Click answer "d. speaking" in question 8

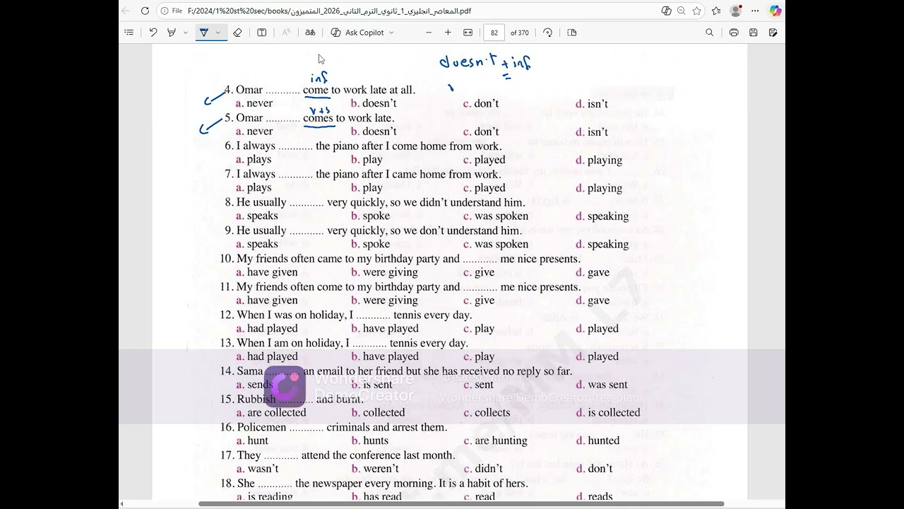point(602,216)
